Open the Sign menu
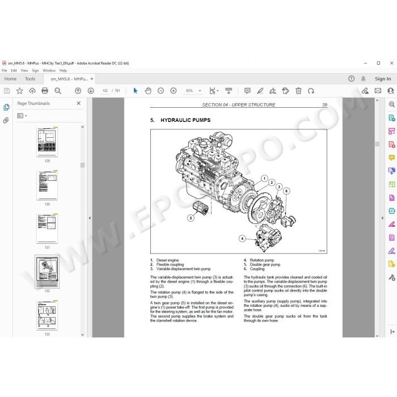The width and height of the screenshot is (397, 397). [x=35, y=70]
